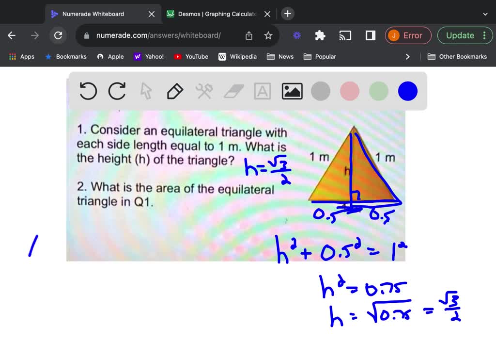
Task: Expand the bookmarks bar overflow chevron
Action: pyautogui.click(x=408, y=56)
